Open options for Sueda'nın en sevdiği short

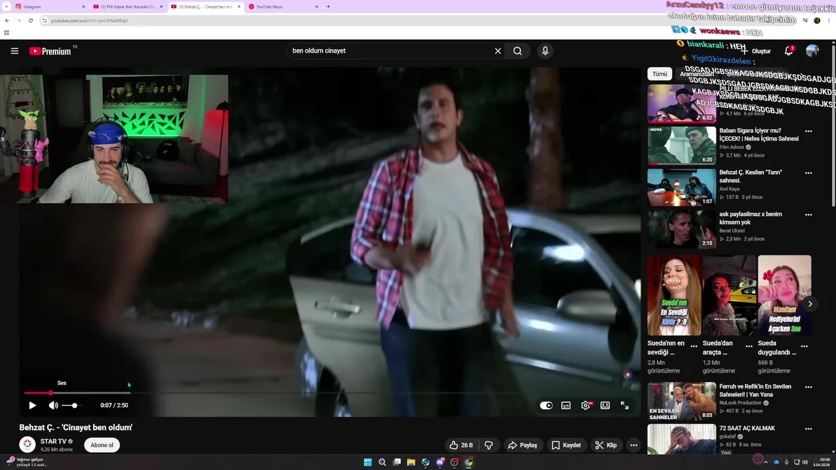point(694,346)
